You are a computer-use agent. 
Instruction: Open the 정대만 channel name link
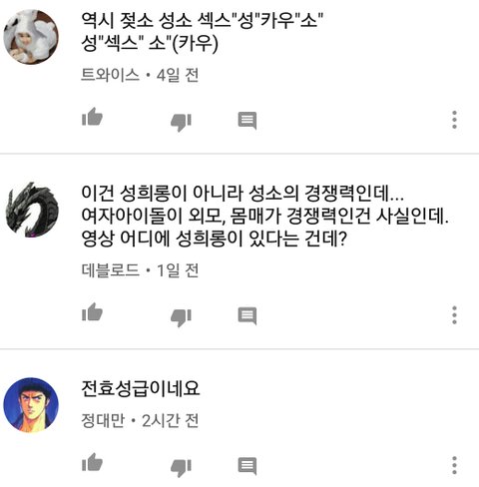pos(103,420)
